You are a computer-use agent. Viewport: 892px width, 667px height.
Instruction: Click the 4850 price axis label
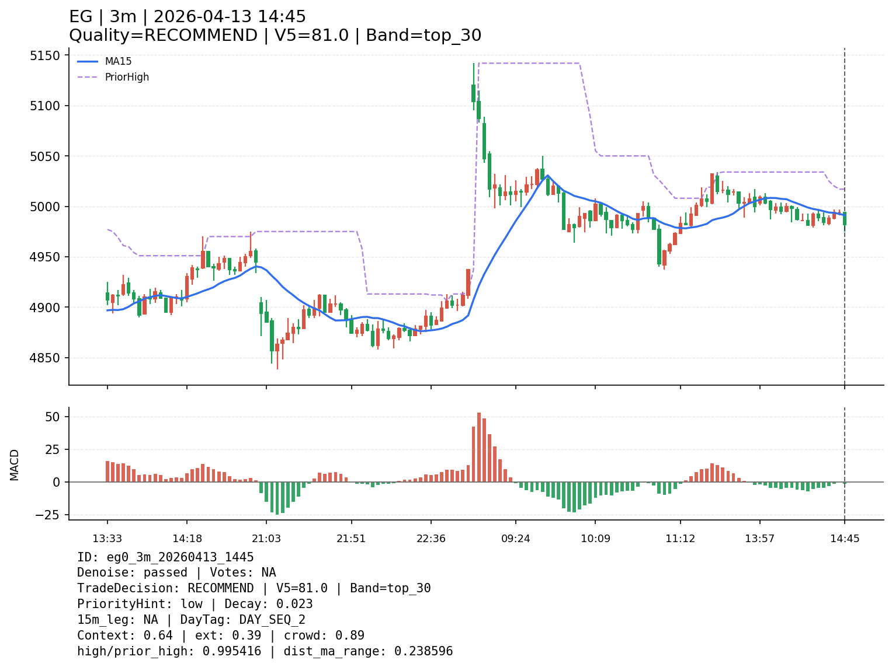pos(45,358)
